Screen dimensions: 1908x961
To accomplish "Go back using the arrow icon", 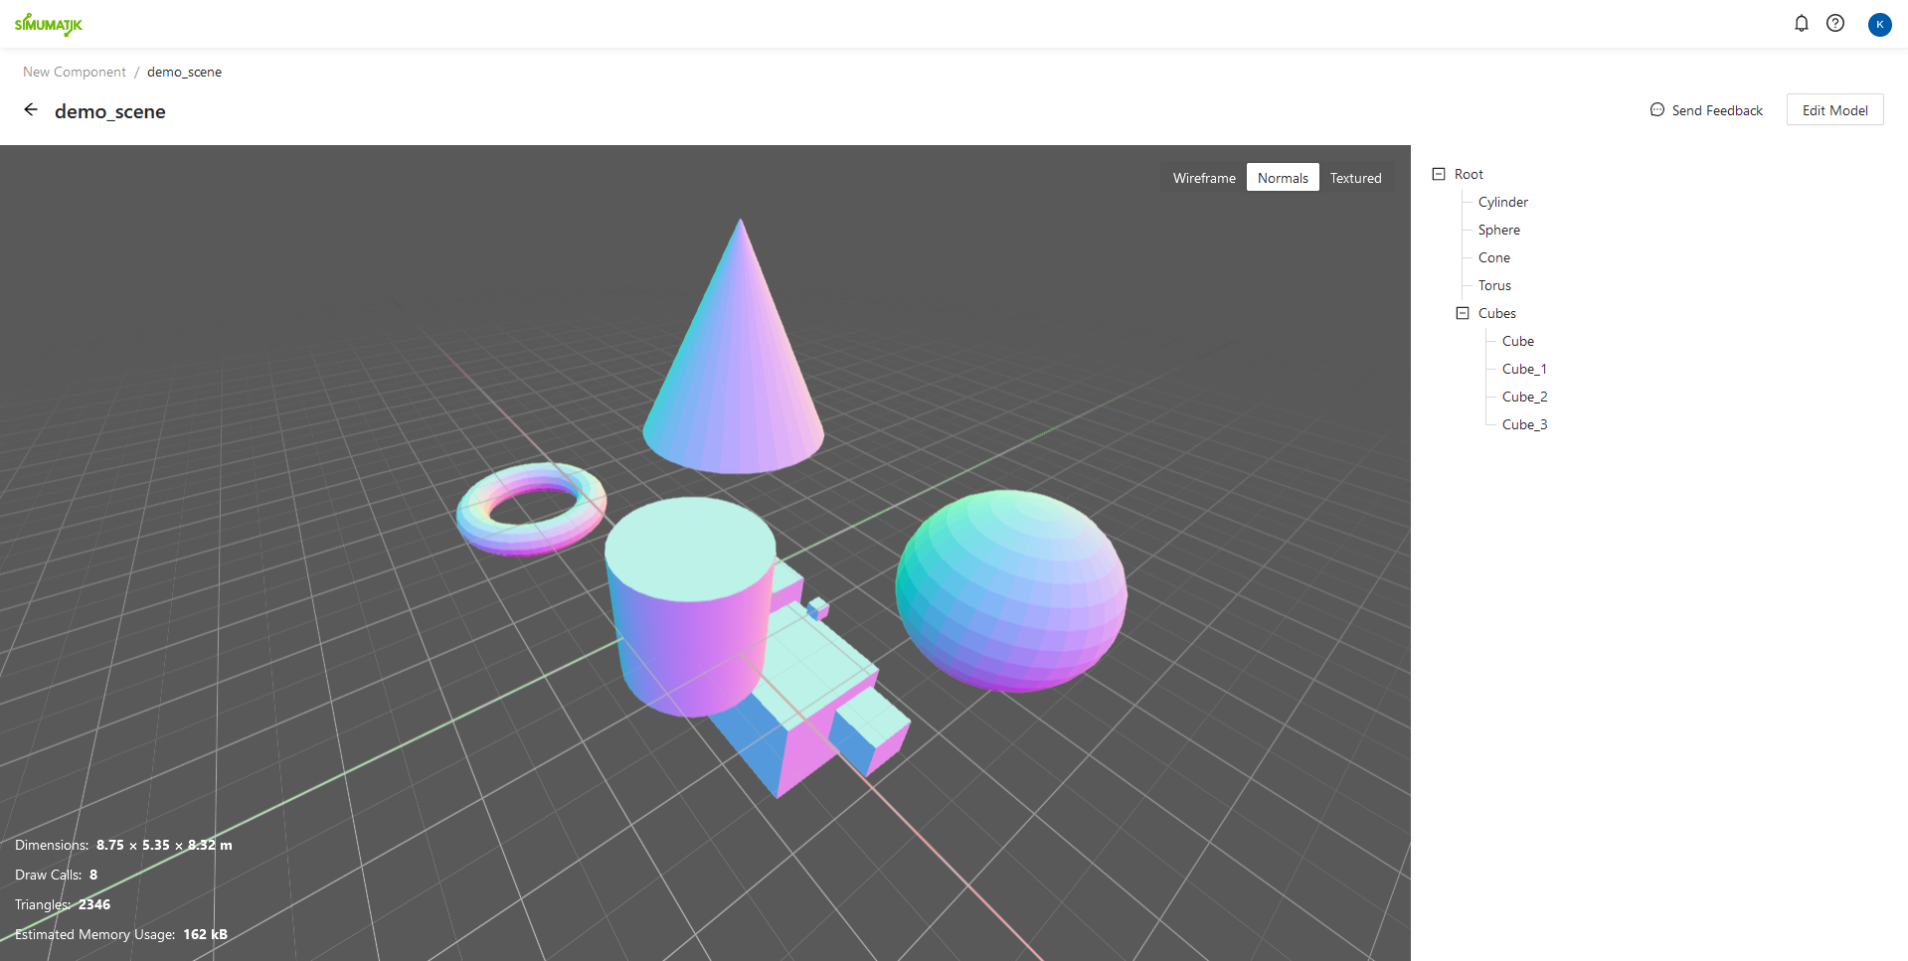I will (30, 109).
